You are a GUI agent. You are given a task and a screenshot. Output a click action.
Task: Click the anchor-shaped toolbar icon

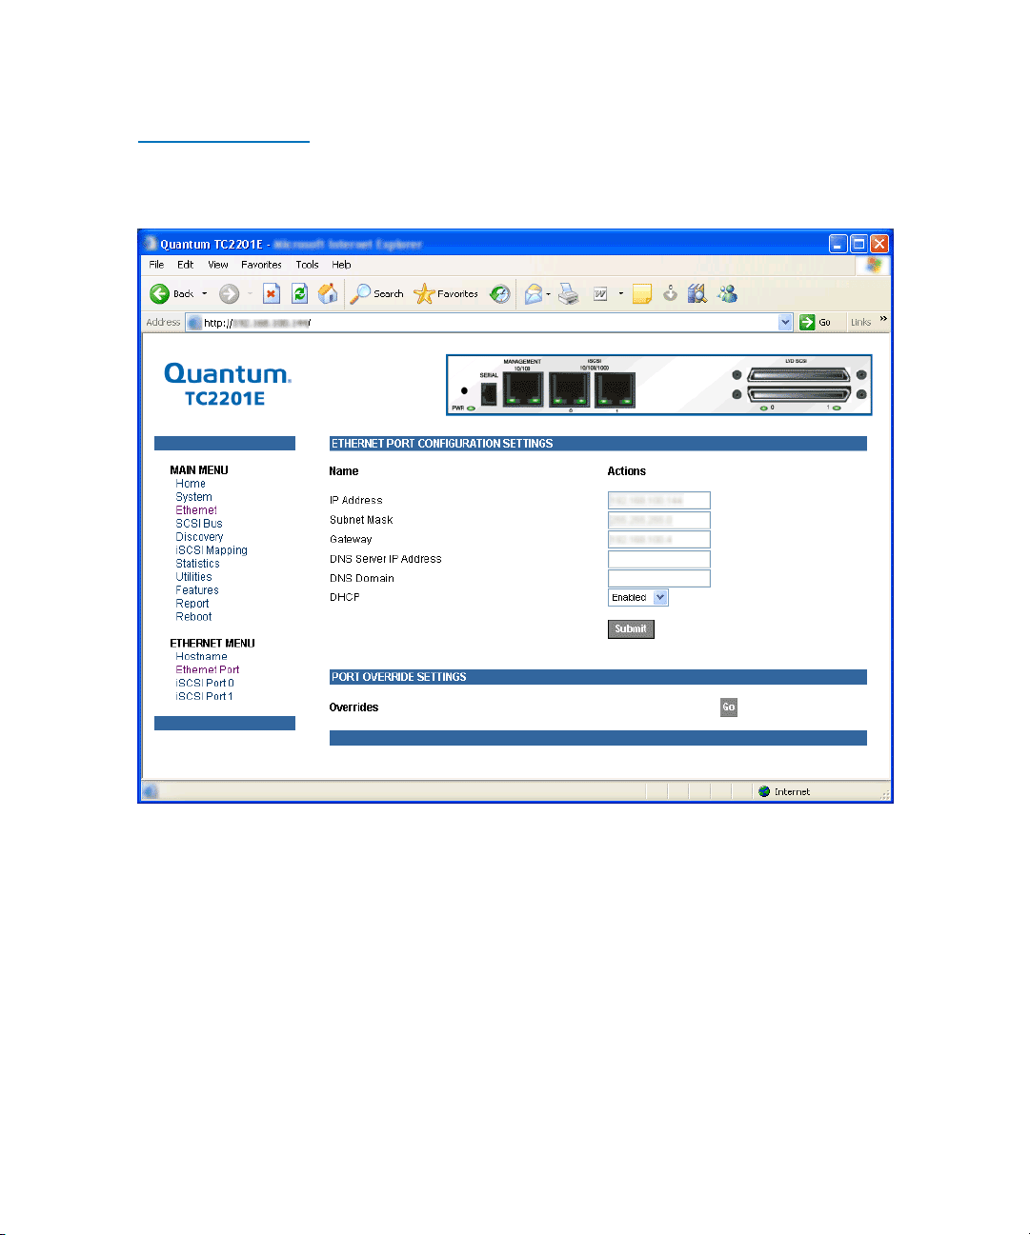coord(670,294)
